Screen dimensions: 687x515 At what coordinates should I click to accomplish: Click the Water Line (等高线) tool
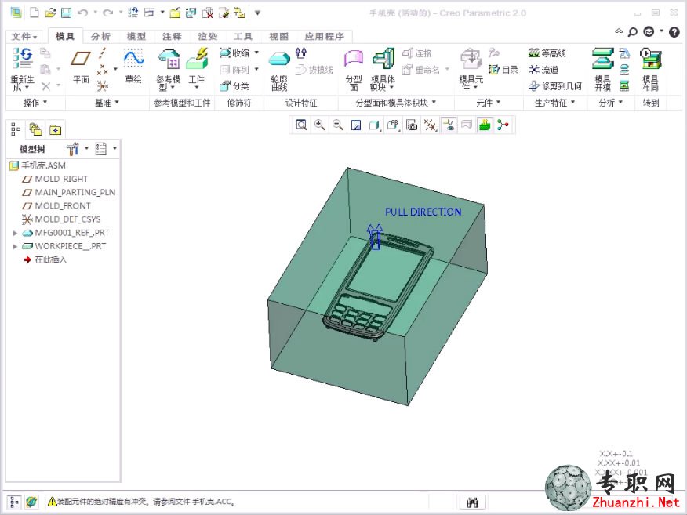pyautogui.click(x=547, y=53)
